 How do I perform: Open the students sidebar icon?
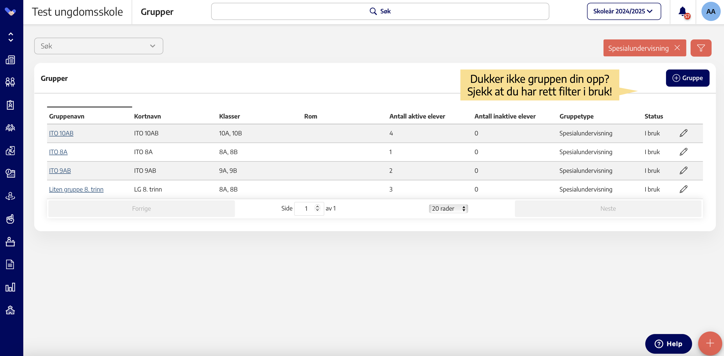point(10,82)
